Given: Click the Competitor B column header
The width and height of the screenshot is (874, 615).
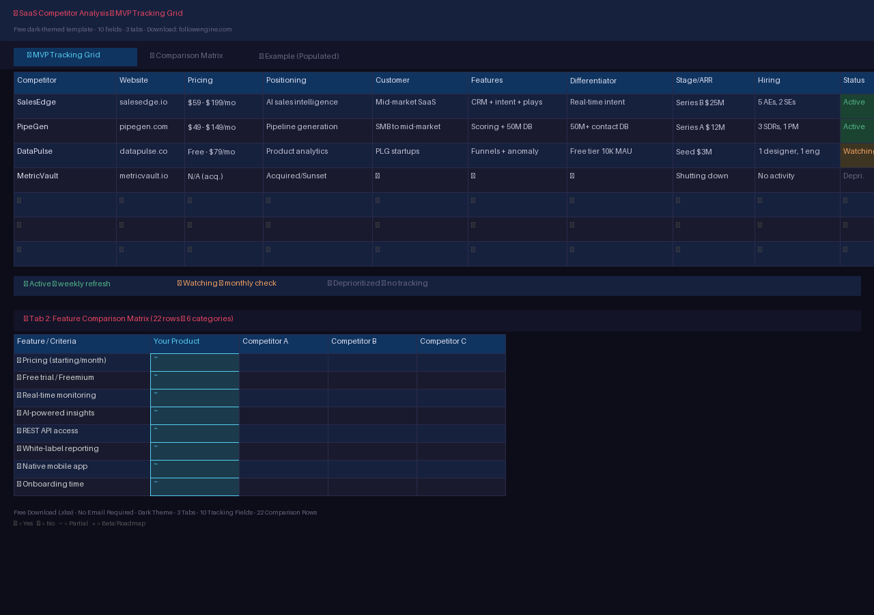Looking at the screenshot, I should [x=372, y=344].
